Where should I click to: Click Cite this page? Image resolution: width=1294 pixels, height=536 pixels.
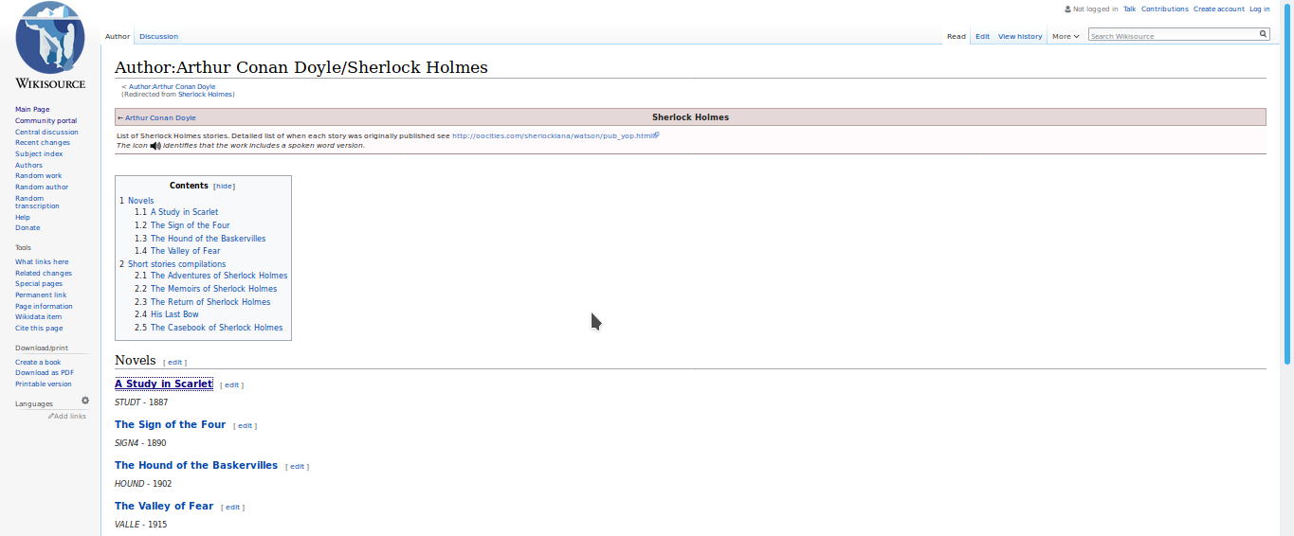coord(39,329)
